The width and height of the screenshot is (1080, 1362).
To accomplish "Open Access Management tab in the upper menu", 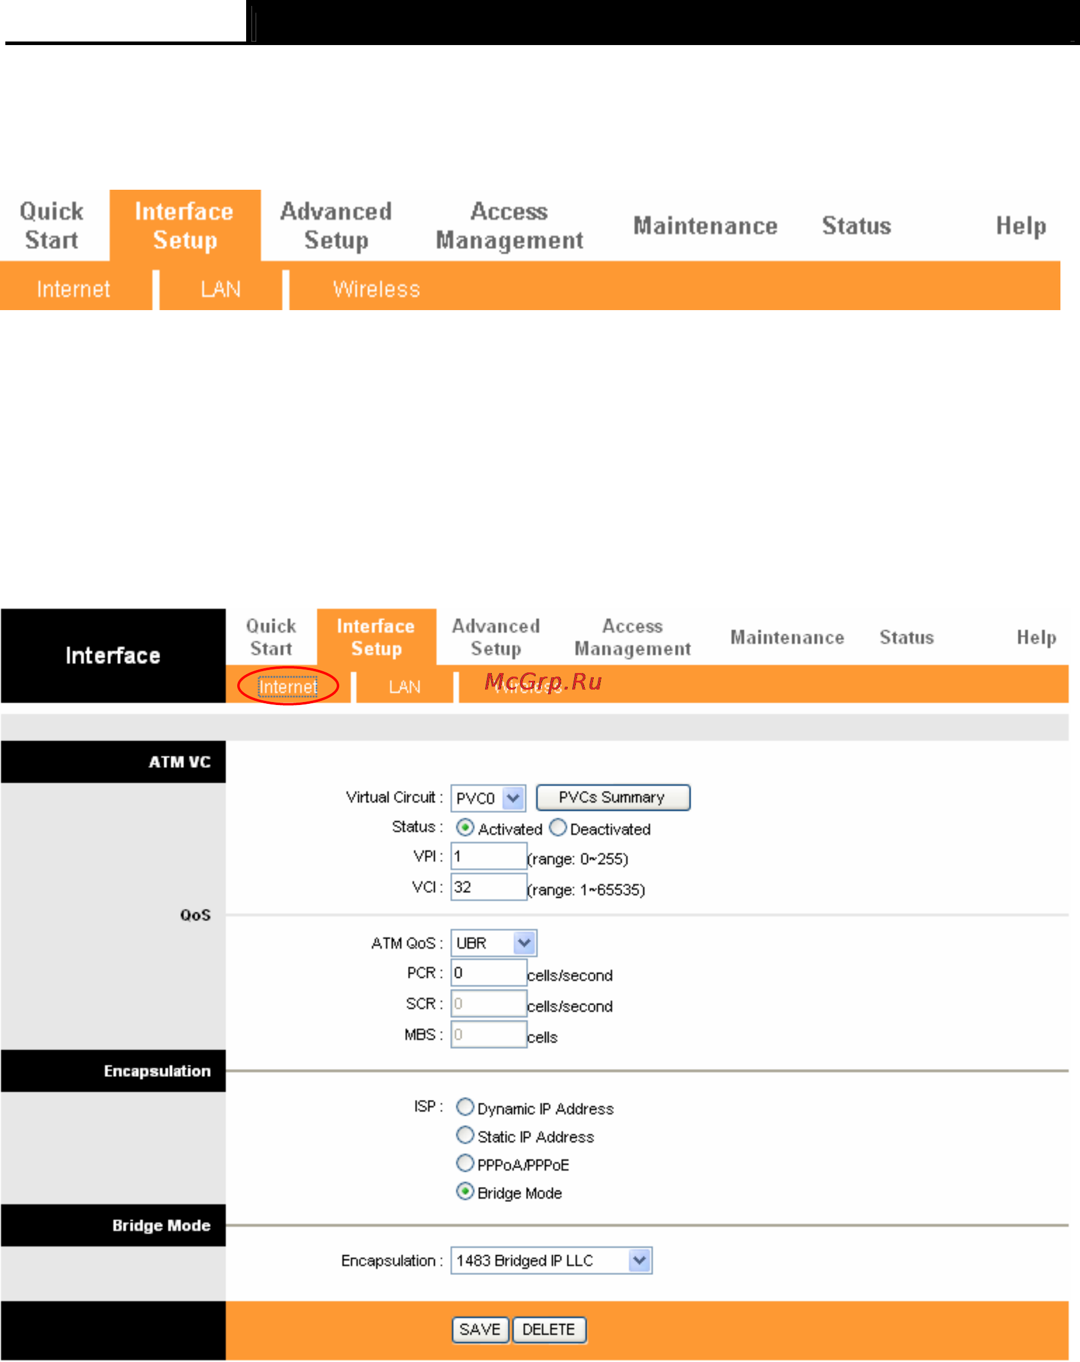I will (509, 225).
